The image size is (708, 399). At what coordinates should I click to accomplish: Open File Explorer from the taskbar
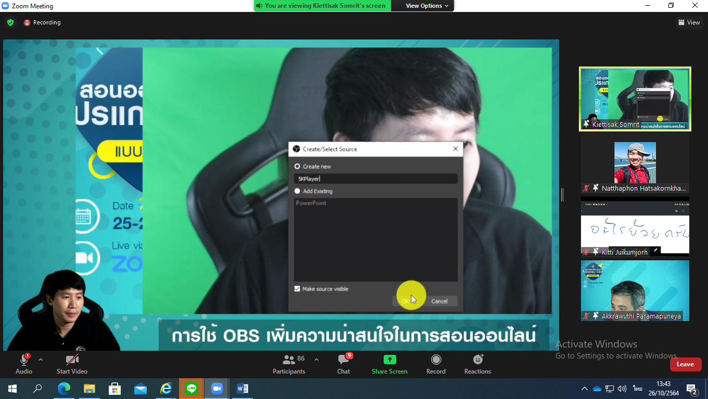click(x=90, y=389)
